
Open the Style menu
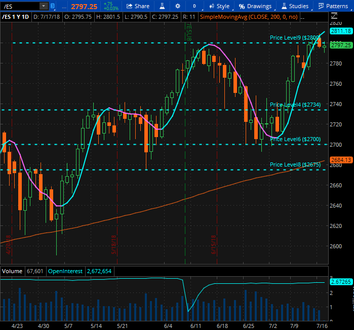(219, 6)
